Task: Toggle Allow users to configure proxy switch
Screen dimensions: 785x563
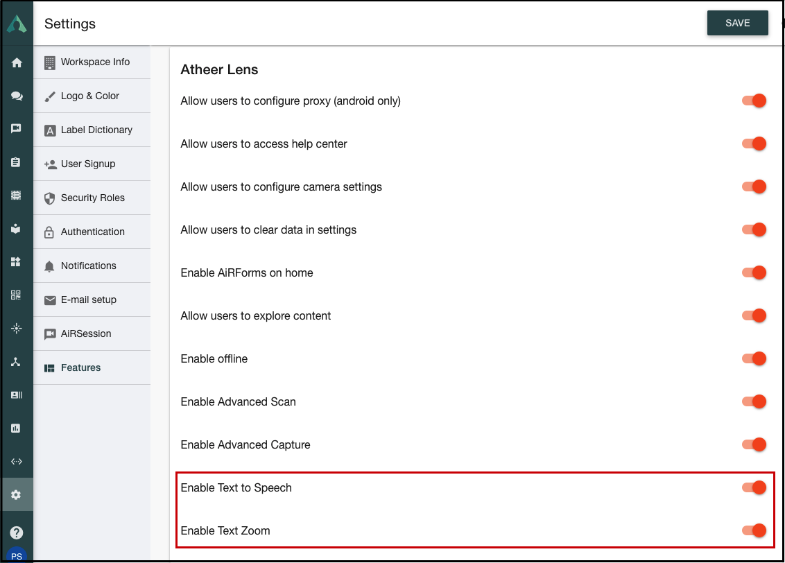Action: (754, 101)
